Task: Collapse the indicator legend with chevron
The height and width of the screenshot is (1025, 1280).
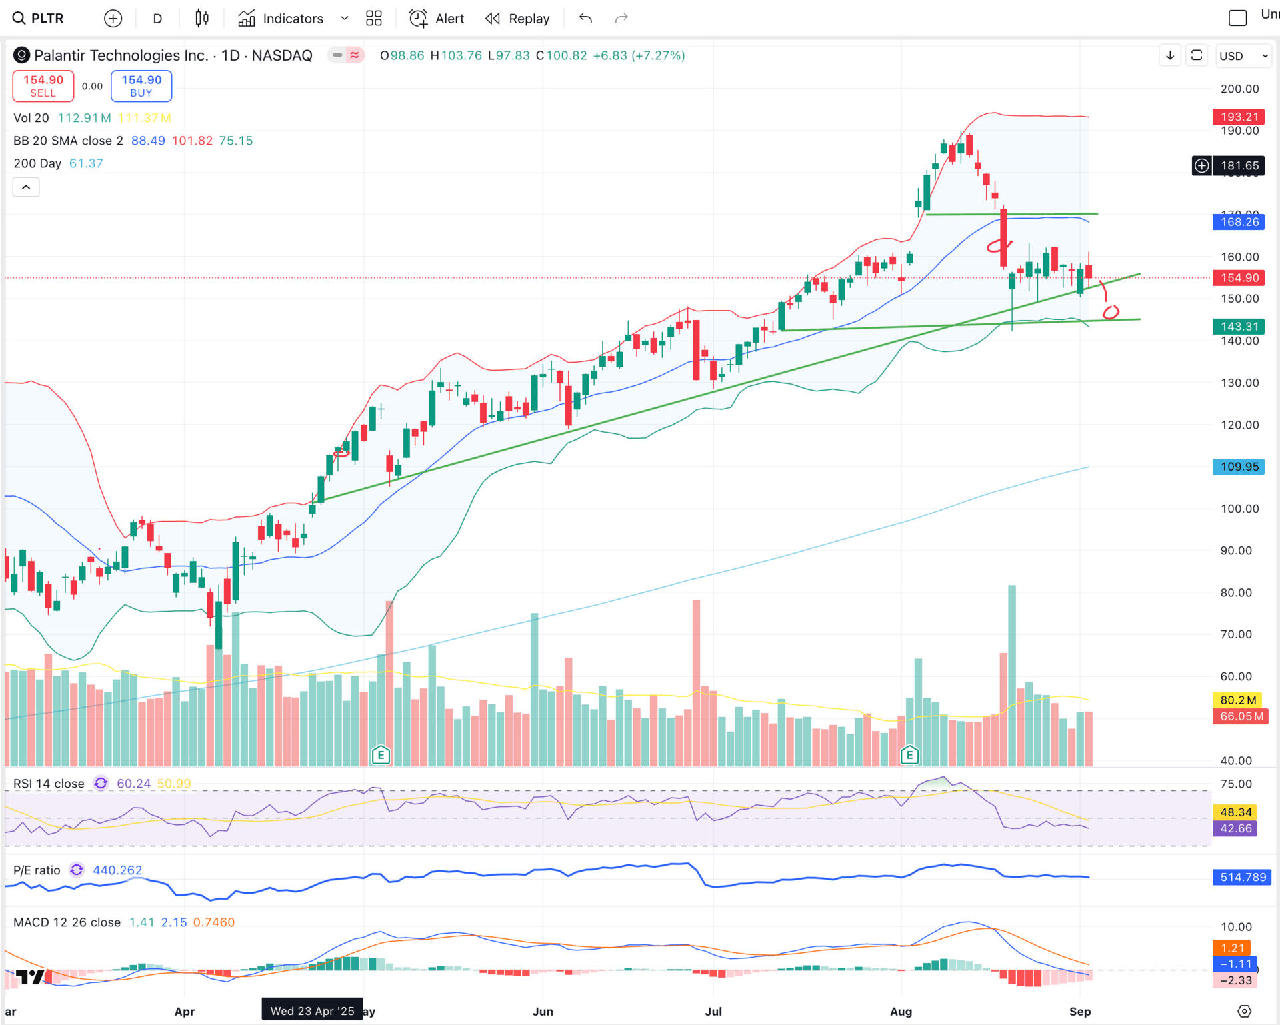Action: point(26,187)
